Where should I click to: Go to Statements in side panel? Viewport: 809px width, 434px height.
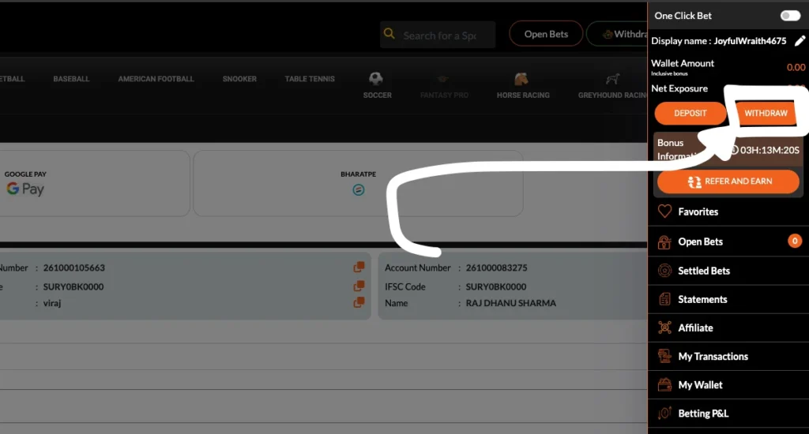[x=702, y=299]
